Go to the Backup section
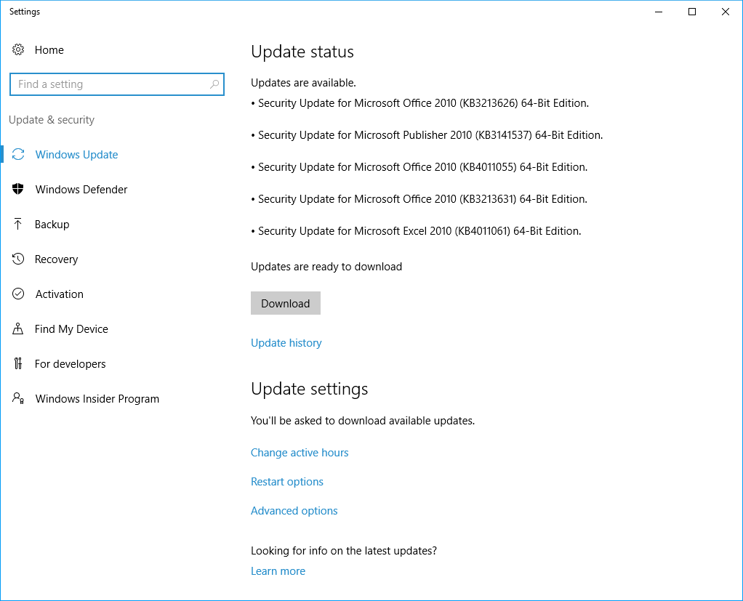The image size is (743, 601). pyautogui.click(x=52, y=225)
